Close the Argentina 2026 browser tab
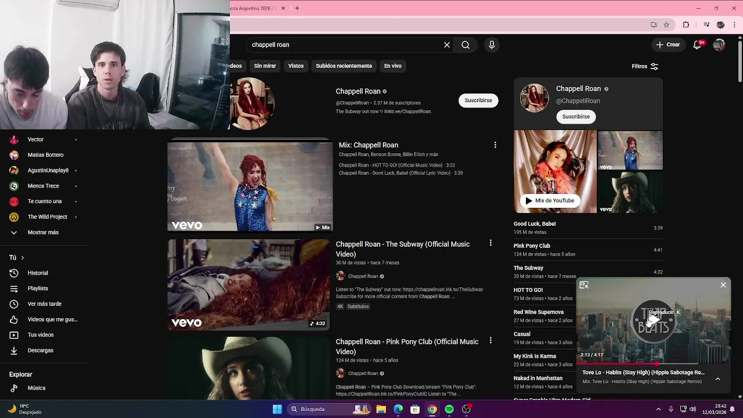The height and width of the screenshot is (418, 743). point(283,8)
